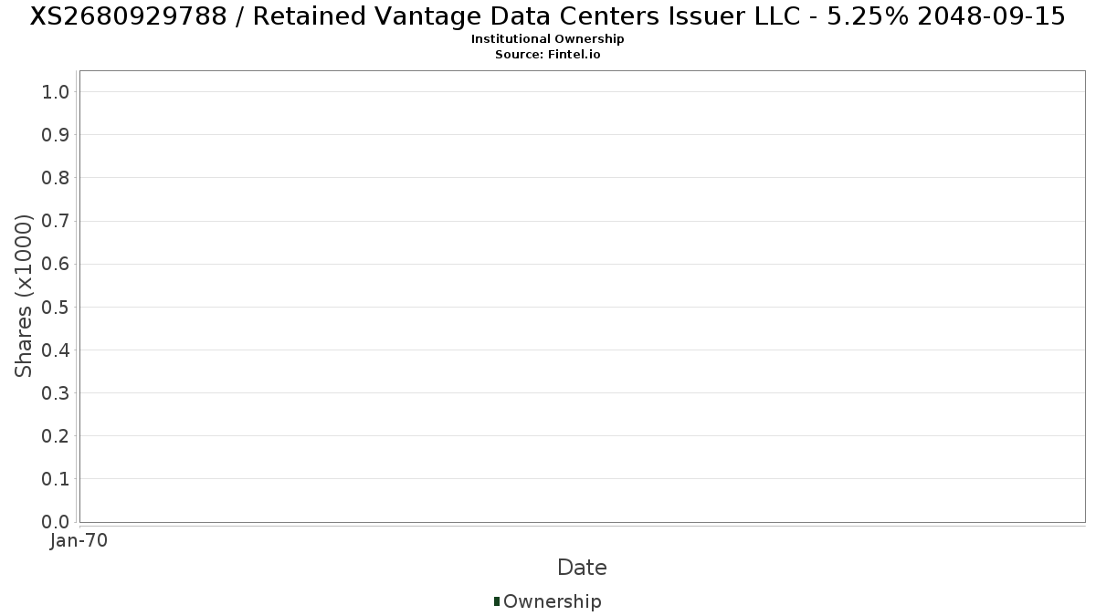The image size is (1096, 616).
Task: Click the 0.1 y-axis tick label
Action: 56,479
